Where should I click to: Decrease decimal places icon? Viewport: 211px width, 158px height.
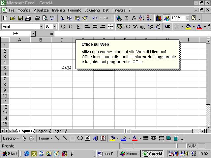coord(158,27)
